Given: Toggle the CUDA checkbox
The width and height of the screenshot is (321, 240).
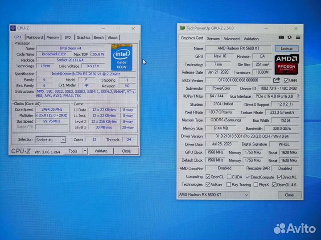Looking at the screenshot, I should [x=229, y=177].
